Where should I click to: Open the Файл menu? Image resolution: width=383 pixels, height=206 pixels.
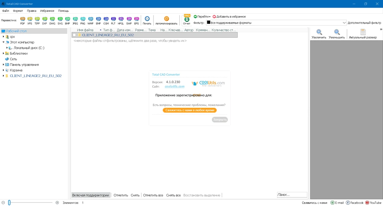(5, 11)
